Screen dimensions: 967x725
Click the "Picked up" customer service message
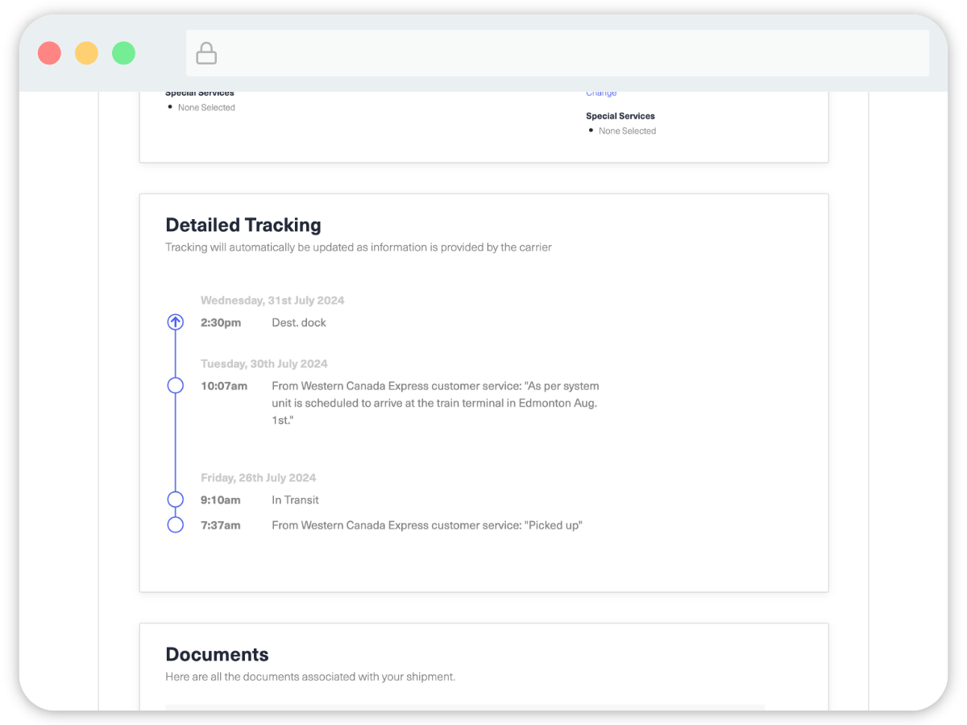(x=426, y=525)
